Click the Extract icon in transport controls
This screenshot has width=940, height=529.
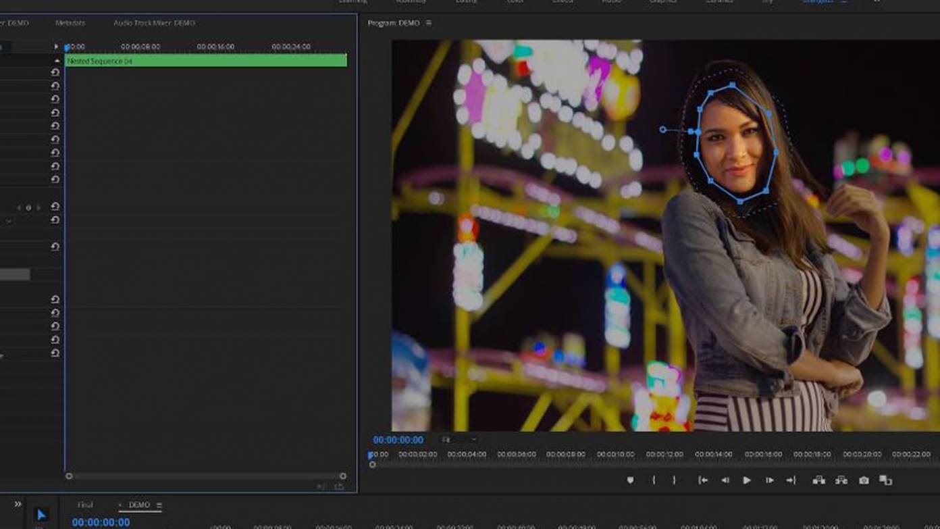pos(841,481)
